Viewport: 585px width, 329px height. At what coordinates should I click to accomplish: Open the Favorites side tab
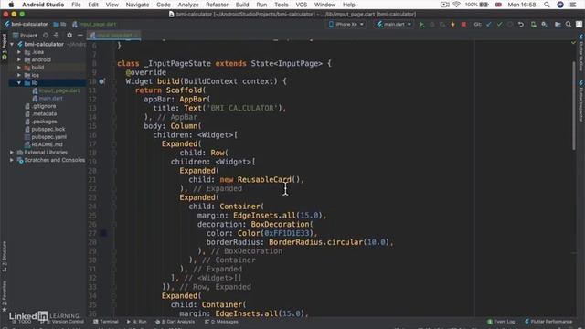click(x=4, y=296)
